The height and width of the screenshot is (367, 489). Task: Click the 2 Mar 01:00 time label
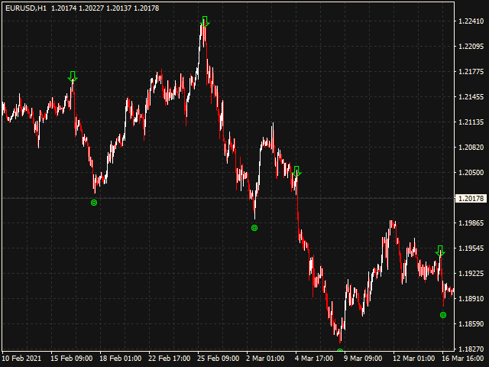point(265,359)
